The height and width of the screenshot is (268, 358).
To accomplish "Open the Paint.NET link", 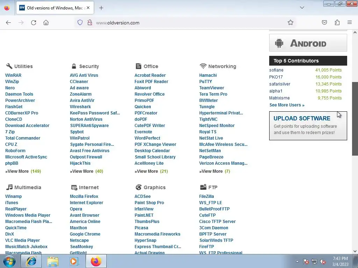I will pyautogui.click(x=144, y=215).
